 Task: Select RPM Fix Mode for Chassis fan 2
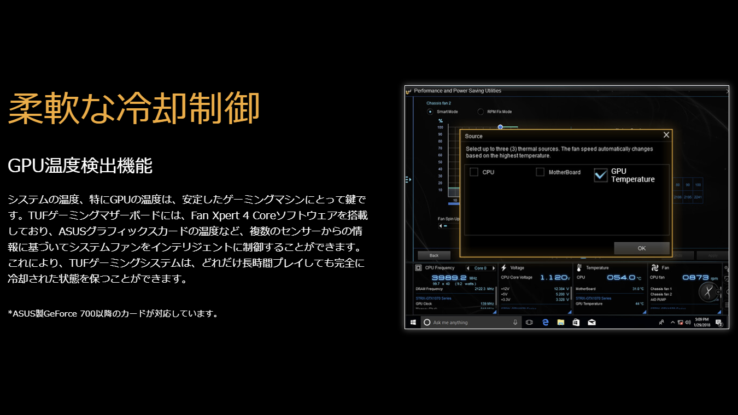(x=481, y=112)
